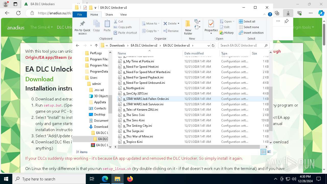Click Quick Access properties checkmark icon
Image resolution: width=327 pixels, height=184 pixels.
pos(85,8)
